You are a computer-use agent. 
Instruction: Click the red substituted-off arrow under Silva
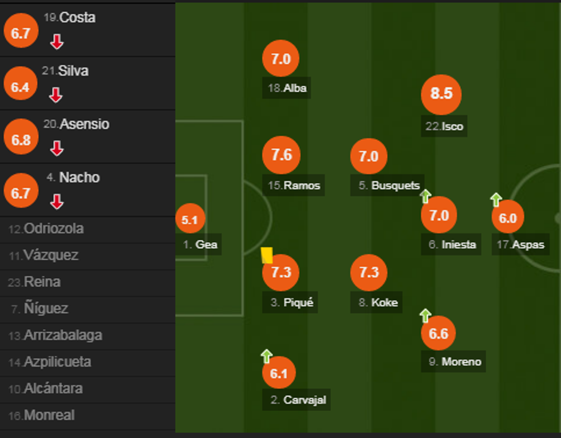(56, 95)
